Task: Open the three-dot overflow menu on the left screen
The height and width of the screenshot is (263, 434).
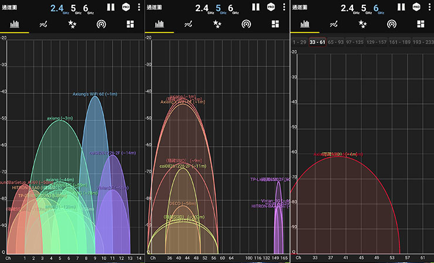Action: click(x=138, y=7)
